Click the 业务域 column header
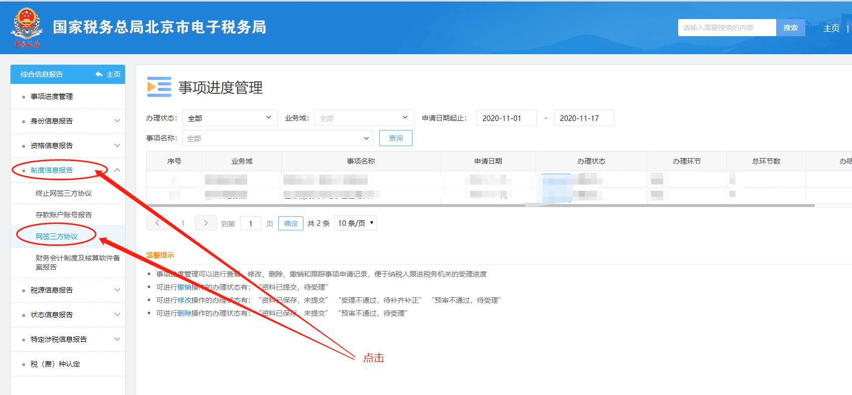 242,161
